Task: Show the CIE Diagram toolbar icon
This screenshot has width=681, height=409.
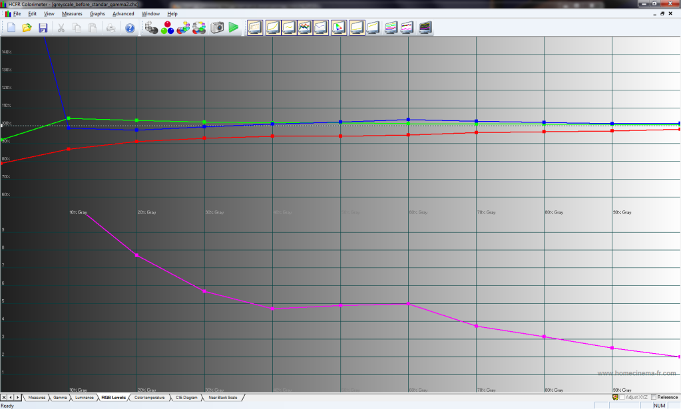Action: 339,28
